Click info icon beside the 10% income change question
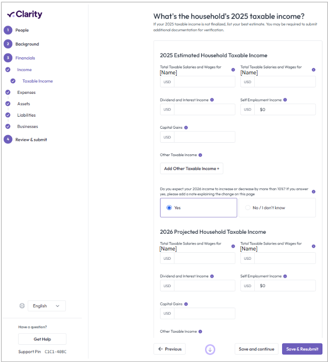The width and height of the screenshot is (328, 362). (x=313, y=191)
